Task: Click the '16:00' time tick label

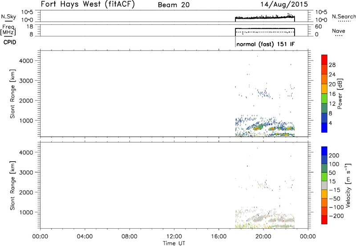Action: pyautogui.click(x=218, y=237)
